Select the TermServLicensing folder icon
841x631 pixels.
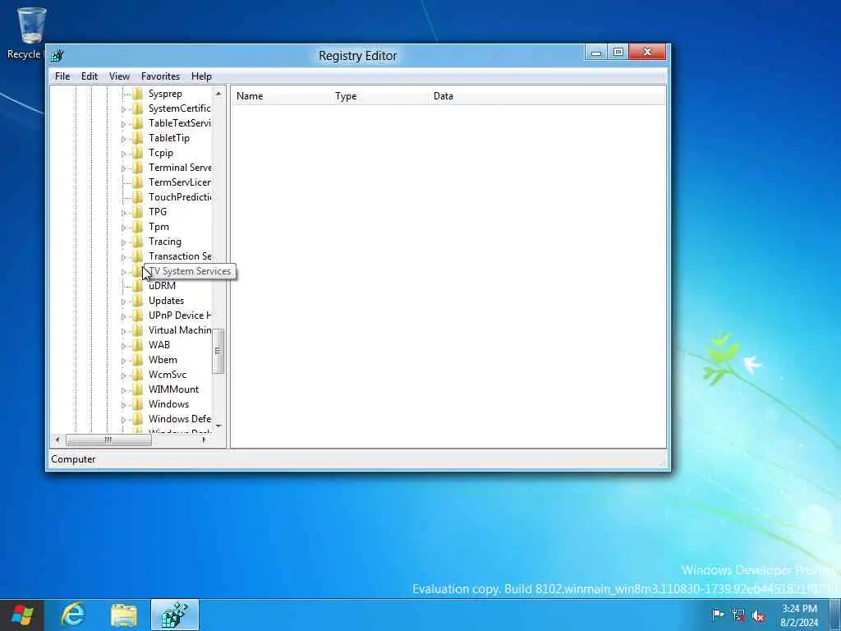[138, 182]
